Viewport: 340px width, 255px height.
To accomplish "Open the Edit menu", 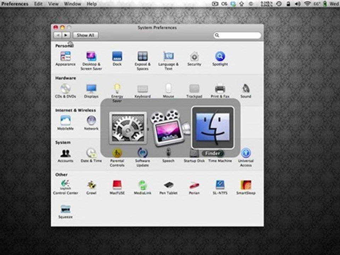I will click(38, 4).
